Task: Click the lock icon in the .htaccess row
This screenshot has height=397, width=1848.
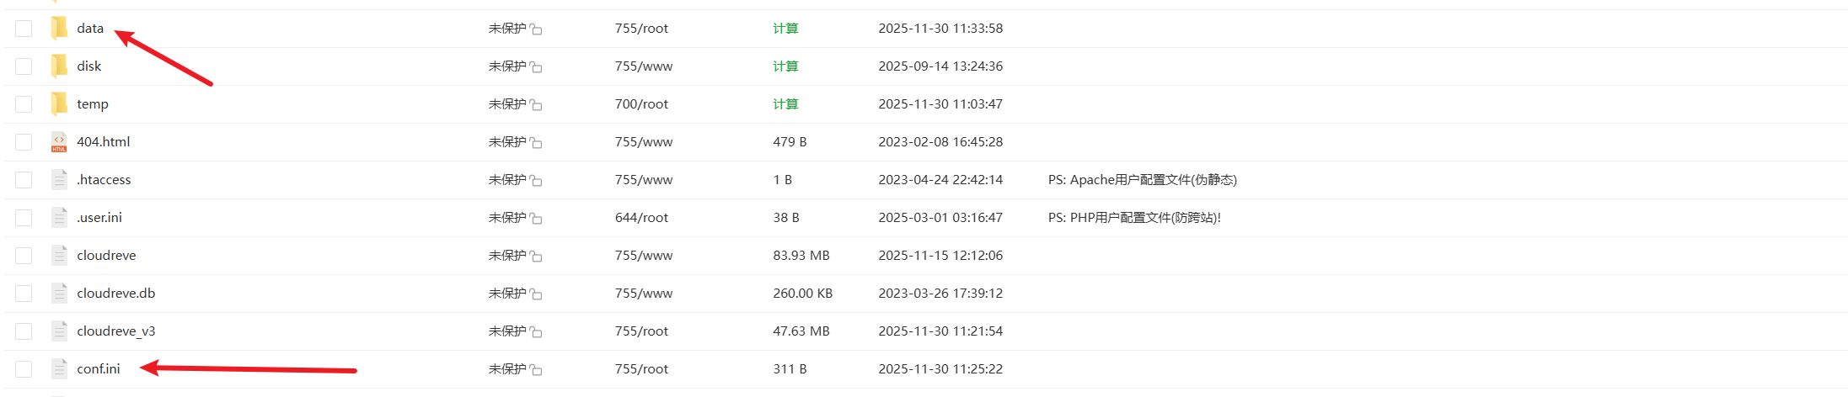Action: click(x=536, y=181)
